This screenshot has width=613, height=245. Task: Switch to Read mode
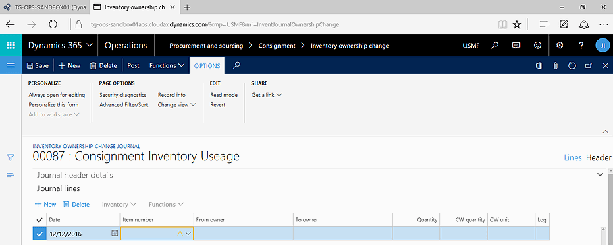(223, 95)
